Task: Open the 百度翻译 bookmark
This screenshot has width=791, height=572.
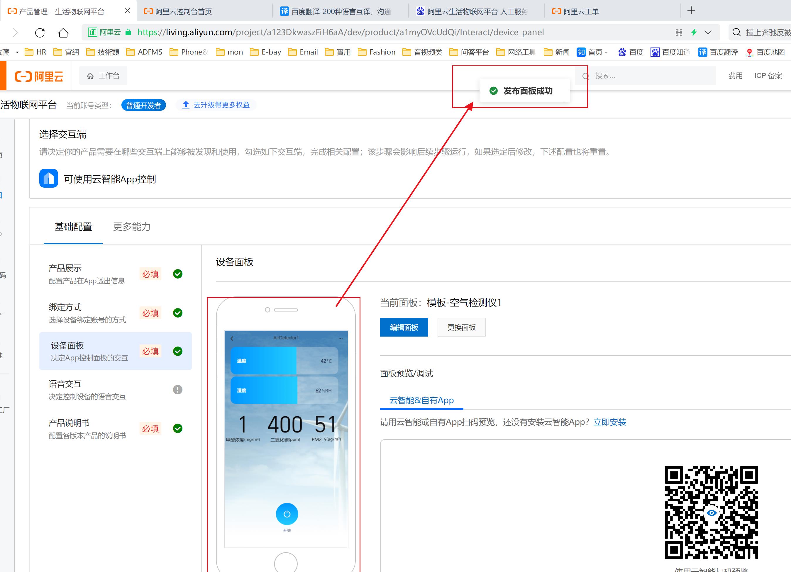Action: coord(718,52)
